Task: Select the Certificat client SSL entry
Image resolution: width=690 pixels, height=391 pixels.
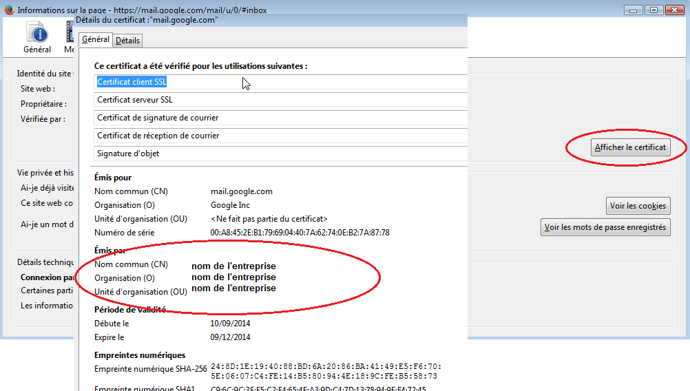Action: click(280, 82)
